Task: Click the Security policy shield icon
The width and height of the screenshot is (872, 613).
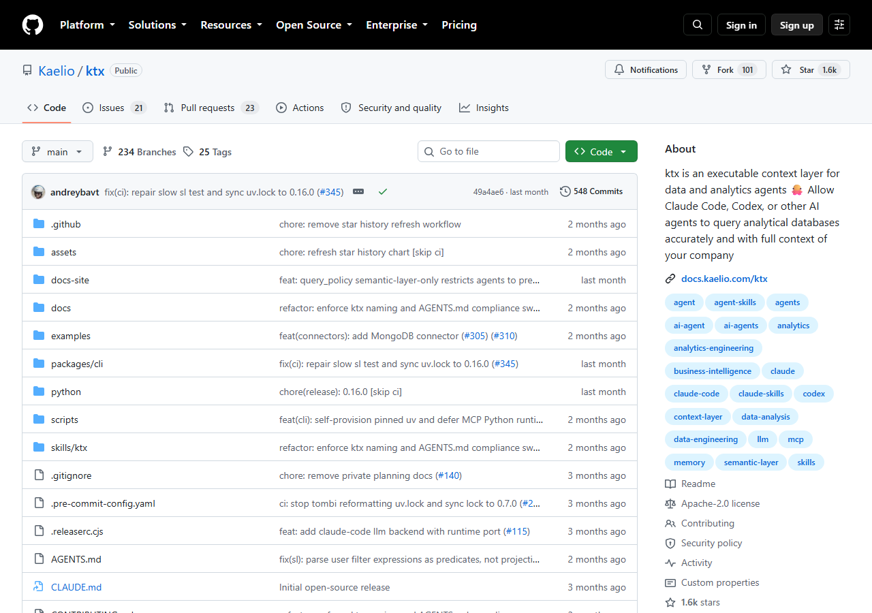Action: [x=670, y=543]
